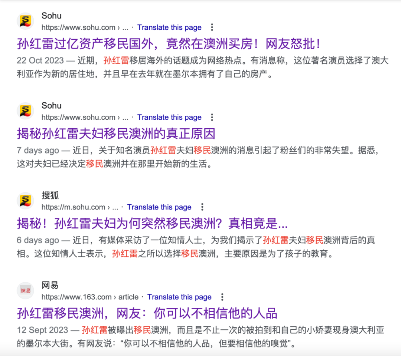Click the Sohu favicon above 揭秘孙红雷夫妇移民澳洲的真正原因
Image resolution: width=401 pixels, height=356 pixels.
(25, 111)
